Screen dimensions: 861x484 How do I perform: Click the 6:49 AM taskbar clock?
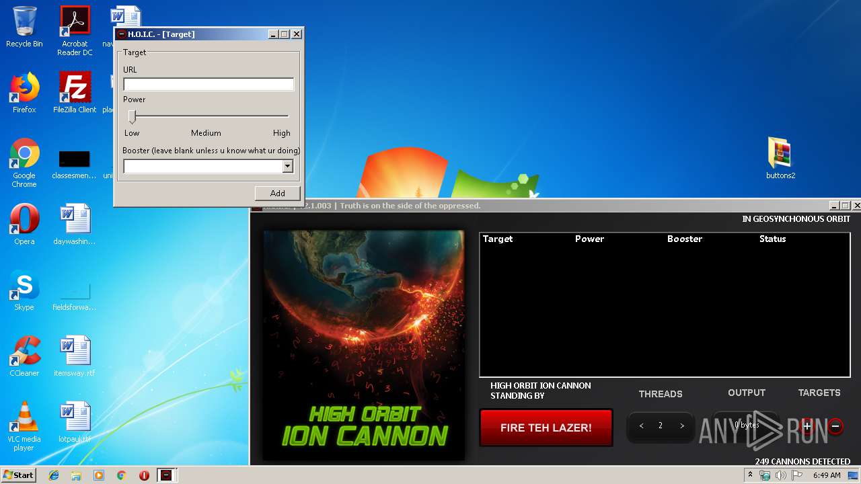[827, 475]
